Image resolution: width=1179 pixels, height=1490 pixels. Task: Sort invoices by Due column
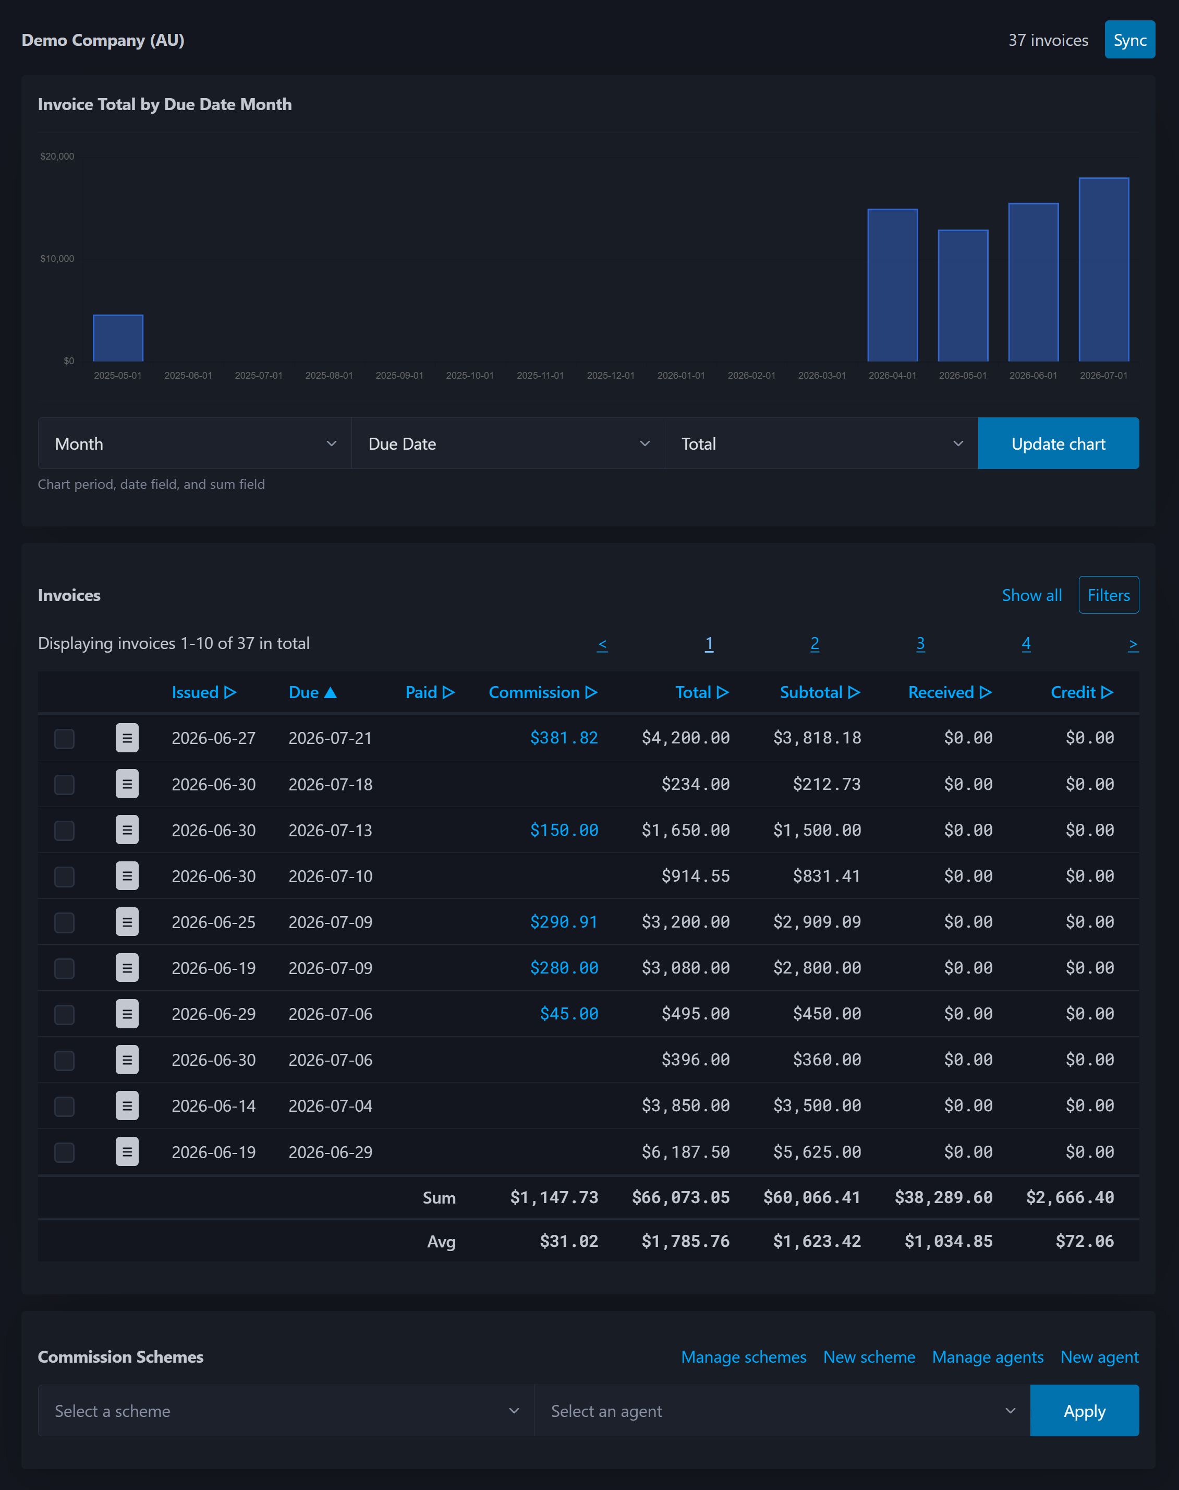pos(312,692)
